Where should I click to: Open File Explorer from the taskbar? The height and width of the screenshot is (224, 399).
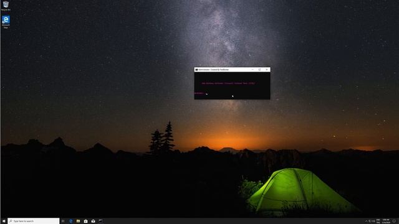tap(78, 222)
